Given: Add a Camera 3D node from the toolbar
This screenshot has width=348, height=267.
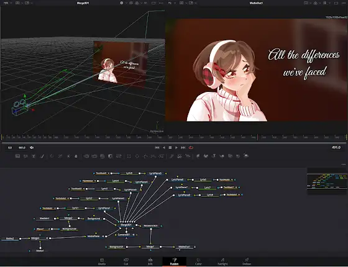Looking at the screenshot, I should [230, 156].
